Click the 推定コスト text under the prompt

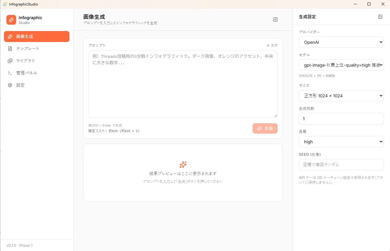click(x=114, y=131)
